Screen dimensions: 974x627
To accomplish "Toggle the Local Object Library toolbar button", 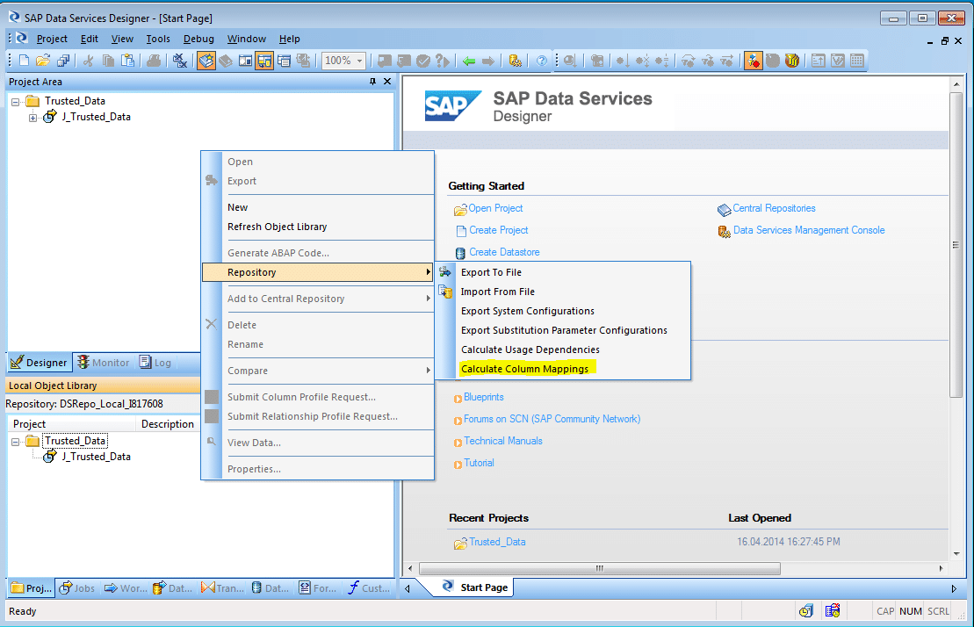I will [206, 61].
